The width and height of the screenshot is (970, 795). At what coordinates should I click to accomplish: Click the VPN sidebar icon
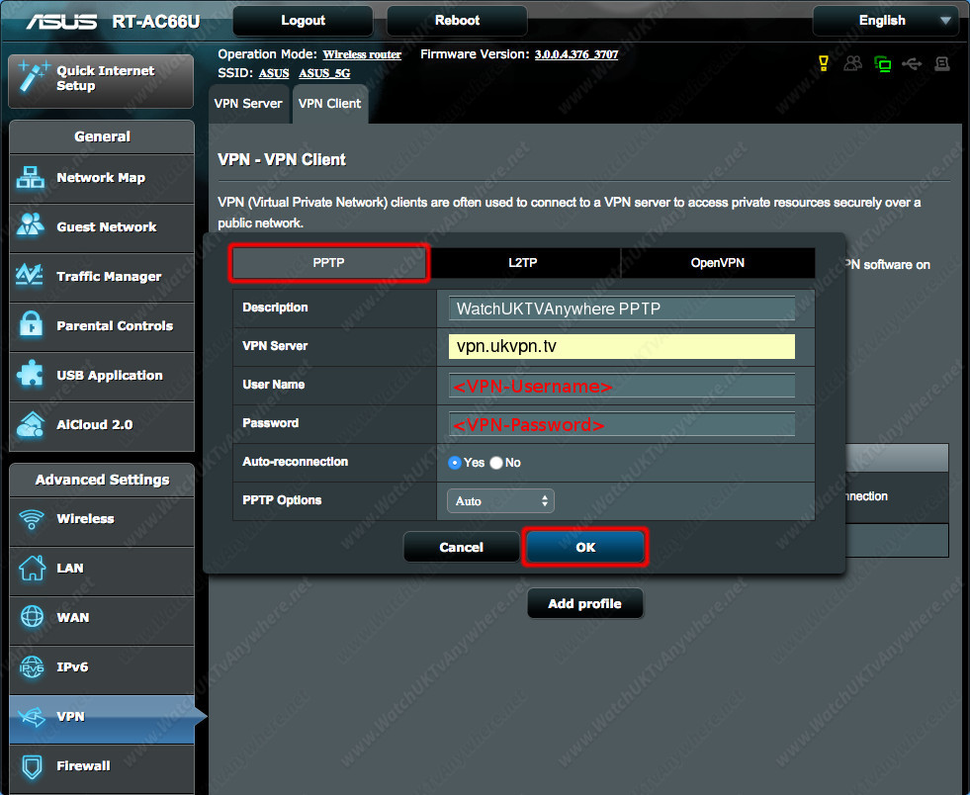pos(32,717)
